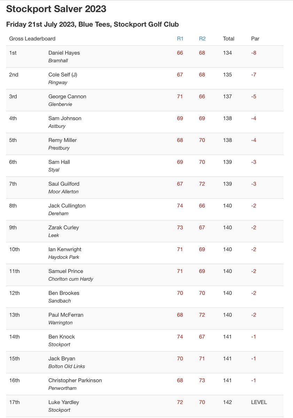Image resolution: width=293 pixels, height=418 pixels.
Task: Select Daniel Hayes' round one score 66
Action: (180, 53)
